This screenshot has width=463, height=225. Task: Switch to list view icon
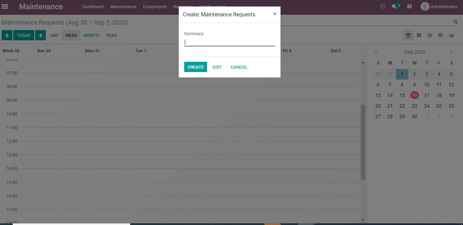point(430,35)
